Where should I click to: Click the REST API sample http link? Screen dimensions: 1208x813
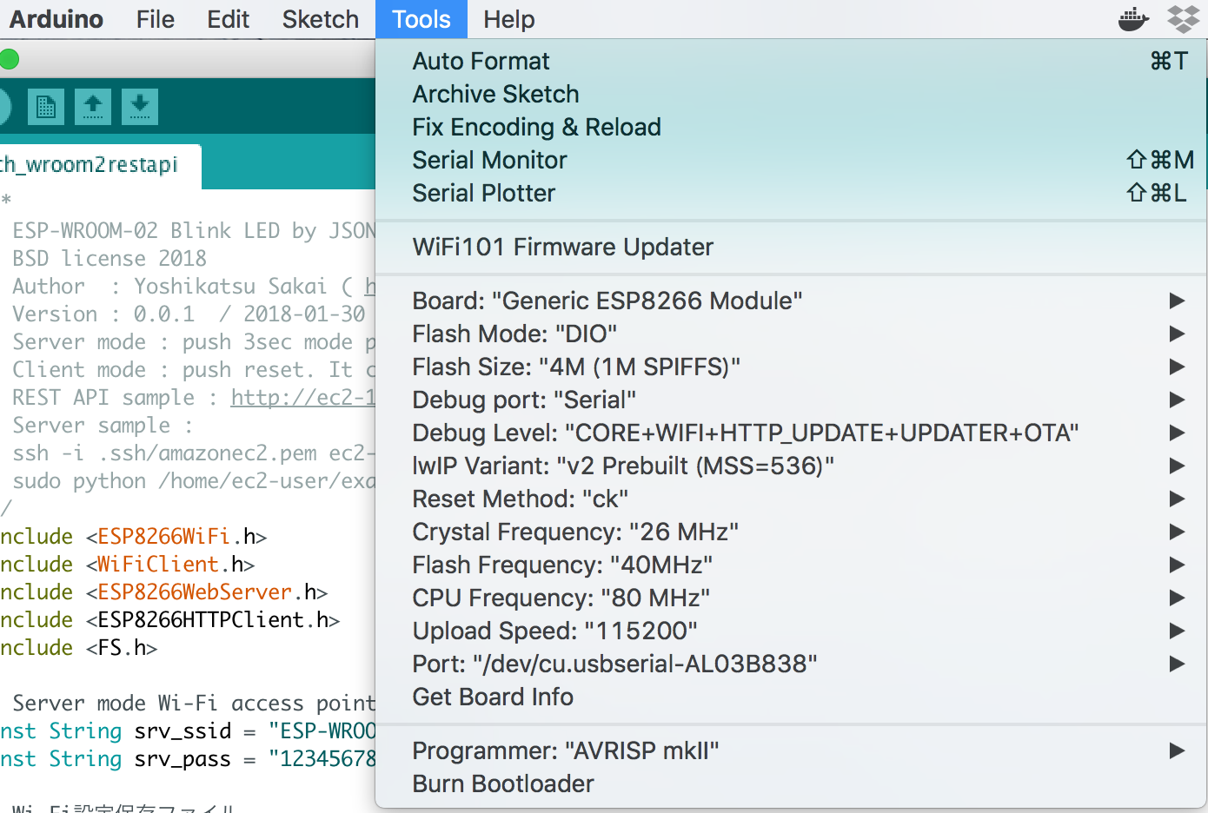(x=302, y=398)
